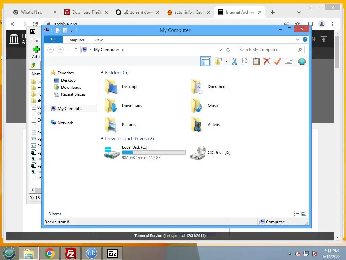346x260 pixels.
Task: Reload the page in Chrome
Action: click(35, 24)
